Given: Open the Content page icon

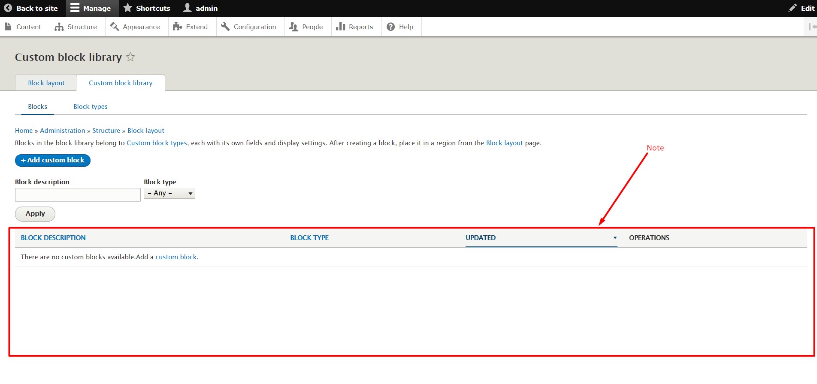Looking at the screenshot, I should (8, 27).
